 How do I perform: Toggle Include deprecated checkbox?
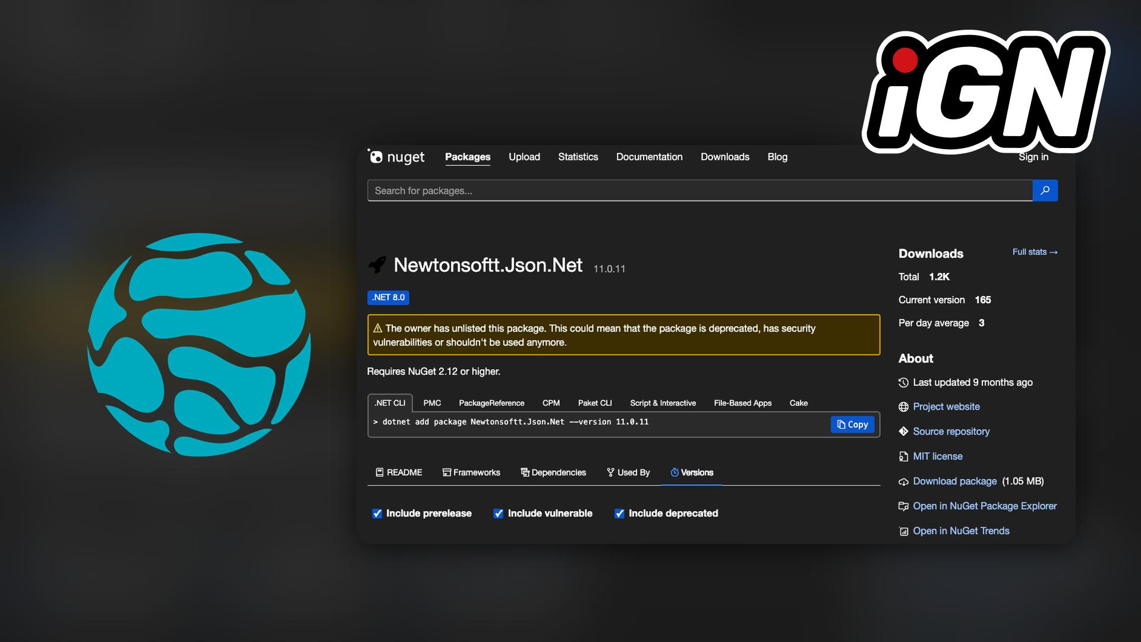point(619,514)
